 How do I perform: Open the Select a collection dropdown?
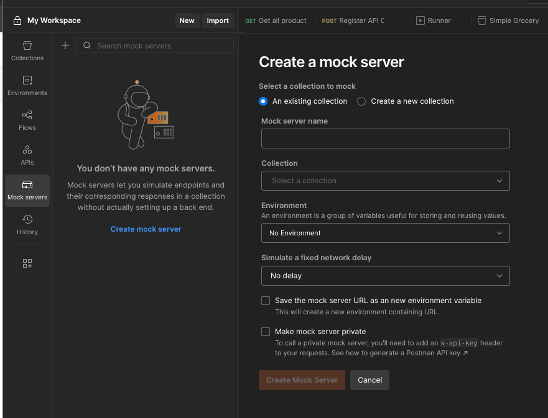point(386,181)
